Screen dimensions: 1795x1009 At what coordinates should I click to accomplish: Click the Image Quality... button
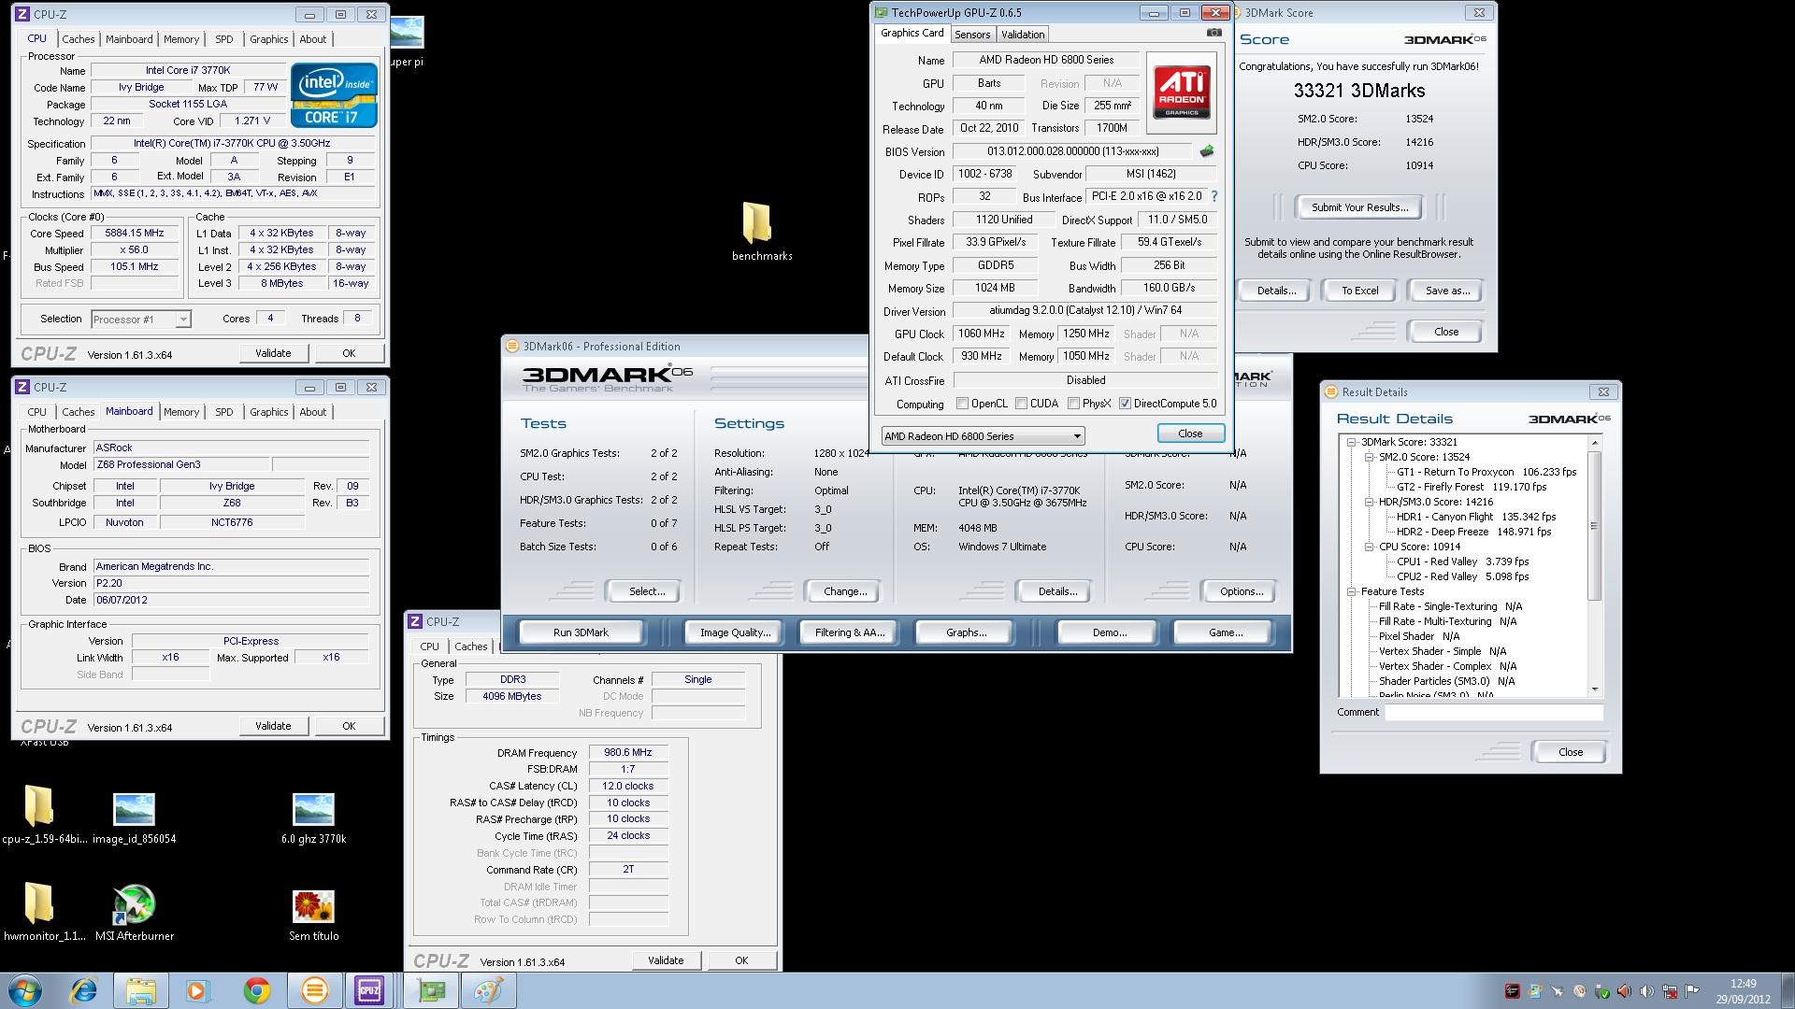click(736, 632)
